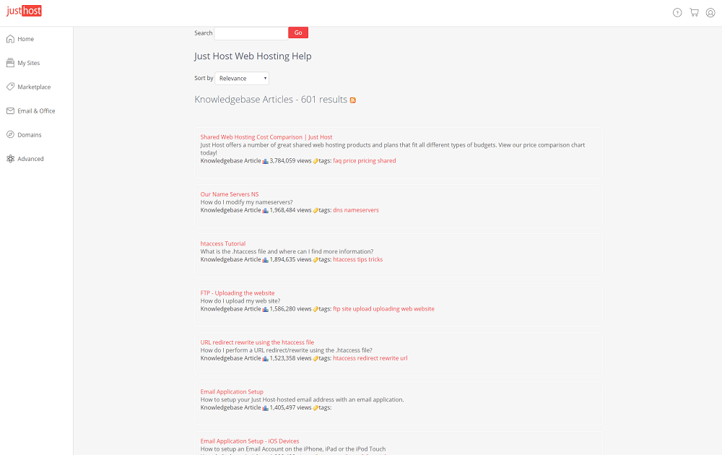The width and height of the screenshot is (722, 455).
Task: Click the uploading tag link
Action: click(x=386, y=309)
